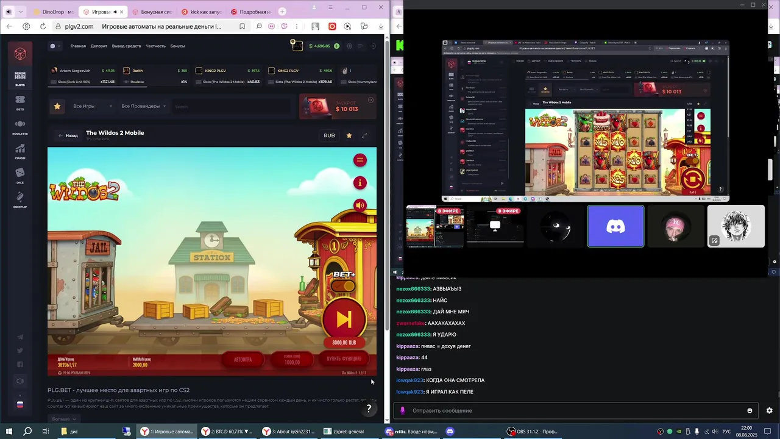Switch the РУС keyboard language indicator
780x439 pixels.
tap(726, 431)
